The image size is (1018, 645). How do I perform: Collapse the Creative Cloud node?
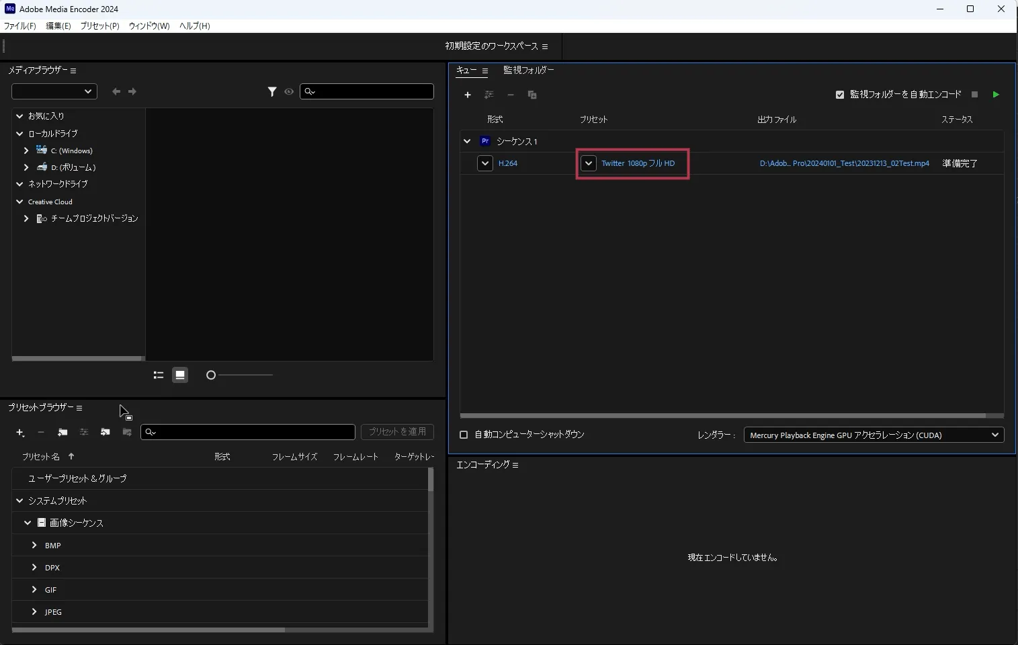[19, 202]
